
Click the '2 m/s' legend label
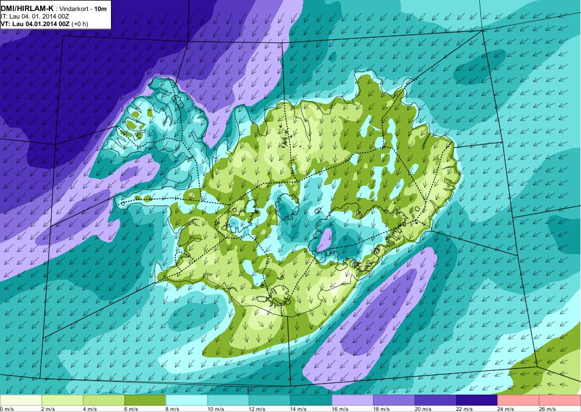point(48,409)
